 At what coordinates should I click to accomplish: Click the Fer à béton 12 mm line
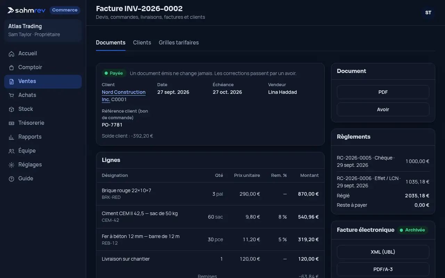(x=210, y=239)
